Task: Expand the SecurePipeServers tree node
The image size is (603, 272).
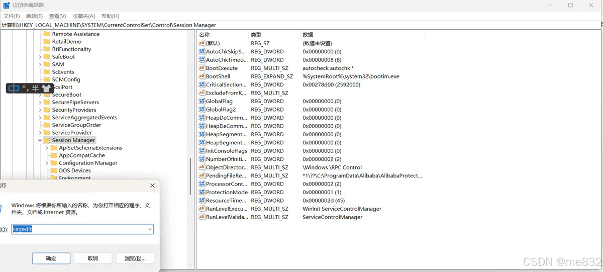Action: (x=40, y=102)
